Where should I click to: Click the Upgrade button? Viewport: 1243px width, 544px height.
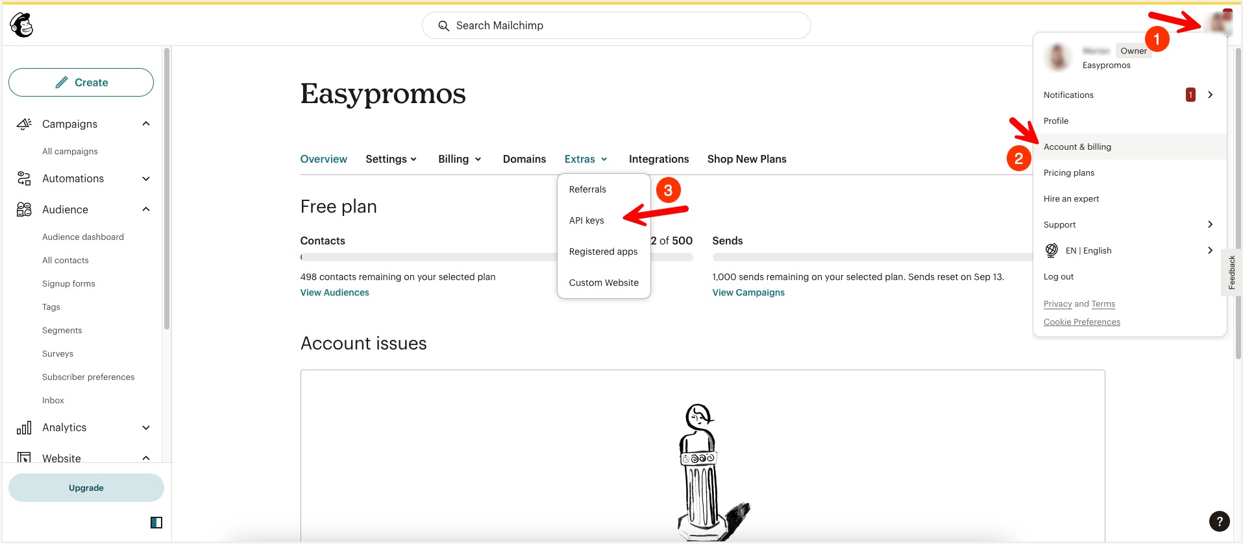pos(86,488)
